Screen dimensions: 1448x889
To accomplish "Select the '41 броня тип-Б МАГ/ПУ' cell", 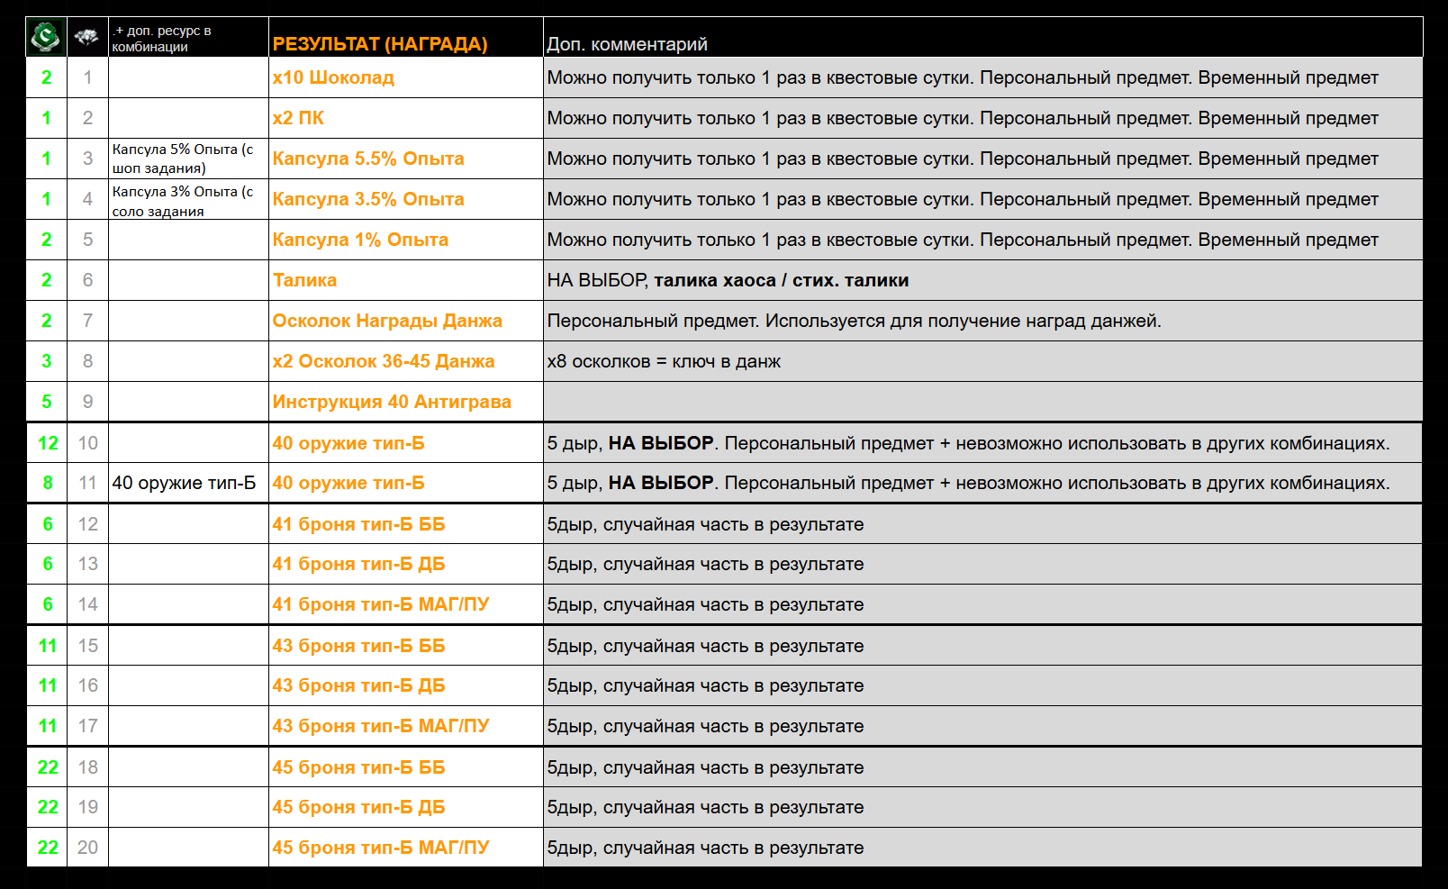I will click(381, 604).
